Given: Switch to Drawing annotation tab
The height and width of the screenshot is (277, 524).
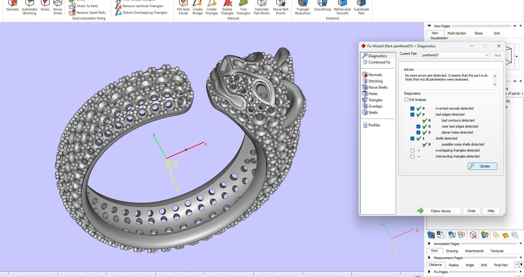Looking at the screenshot, I should pos(452,251).
